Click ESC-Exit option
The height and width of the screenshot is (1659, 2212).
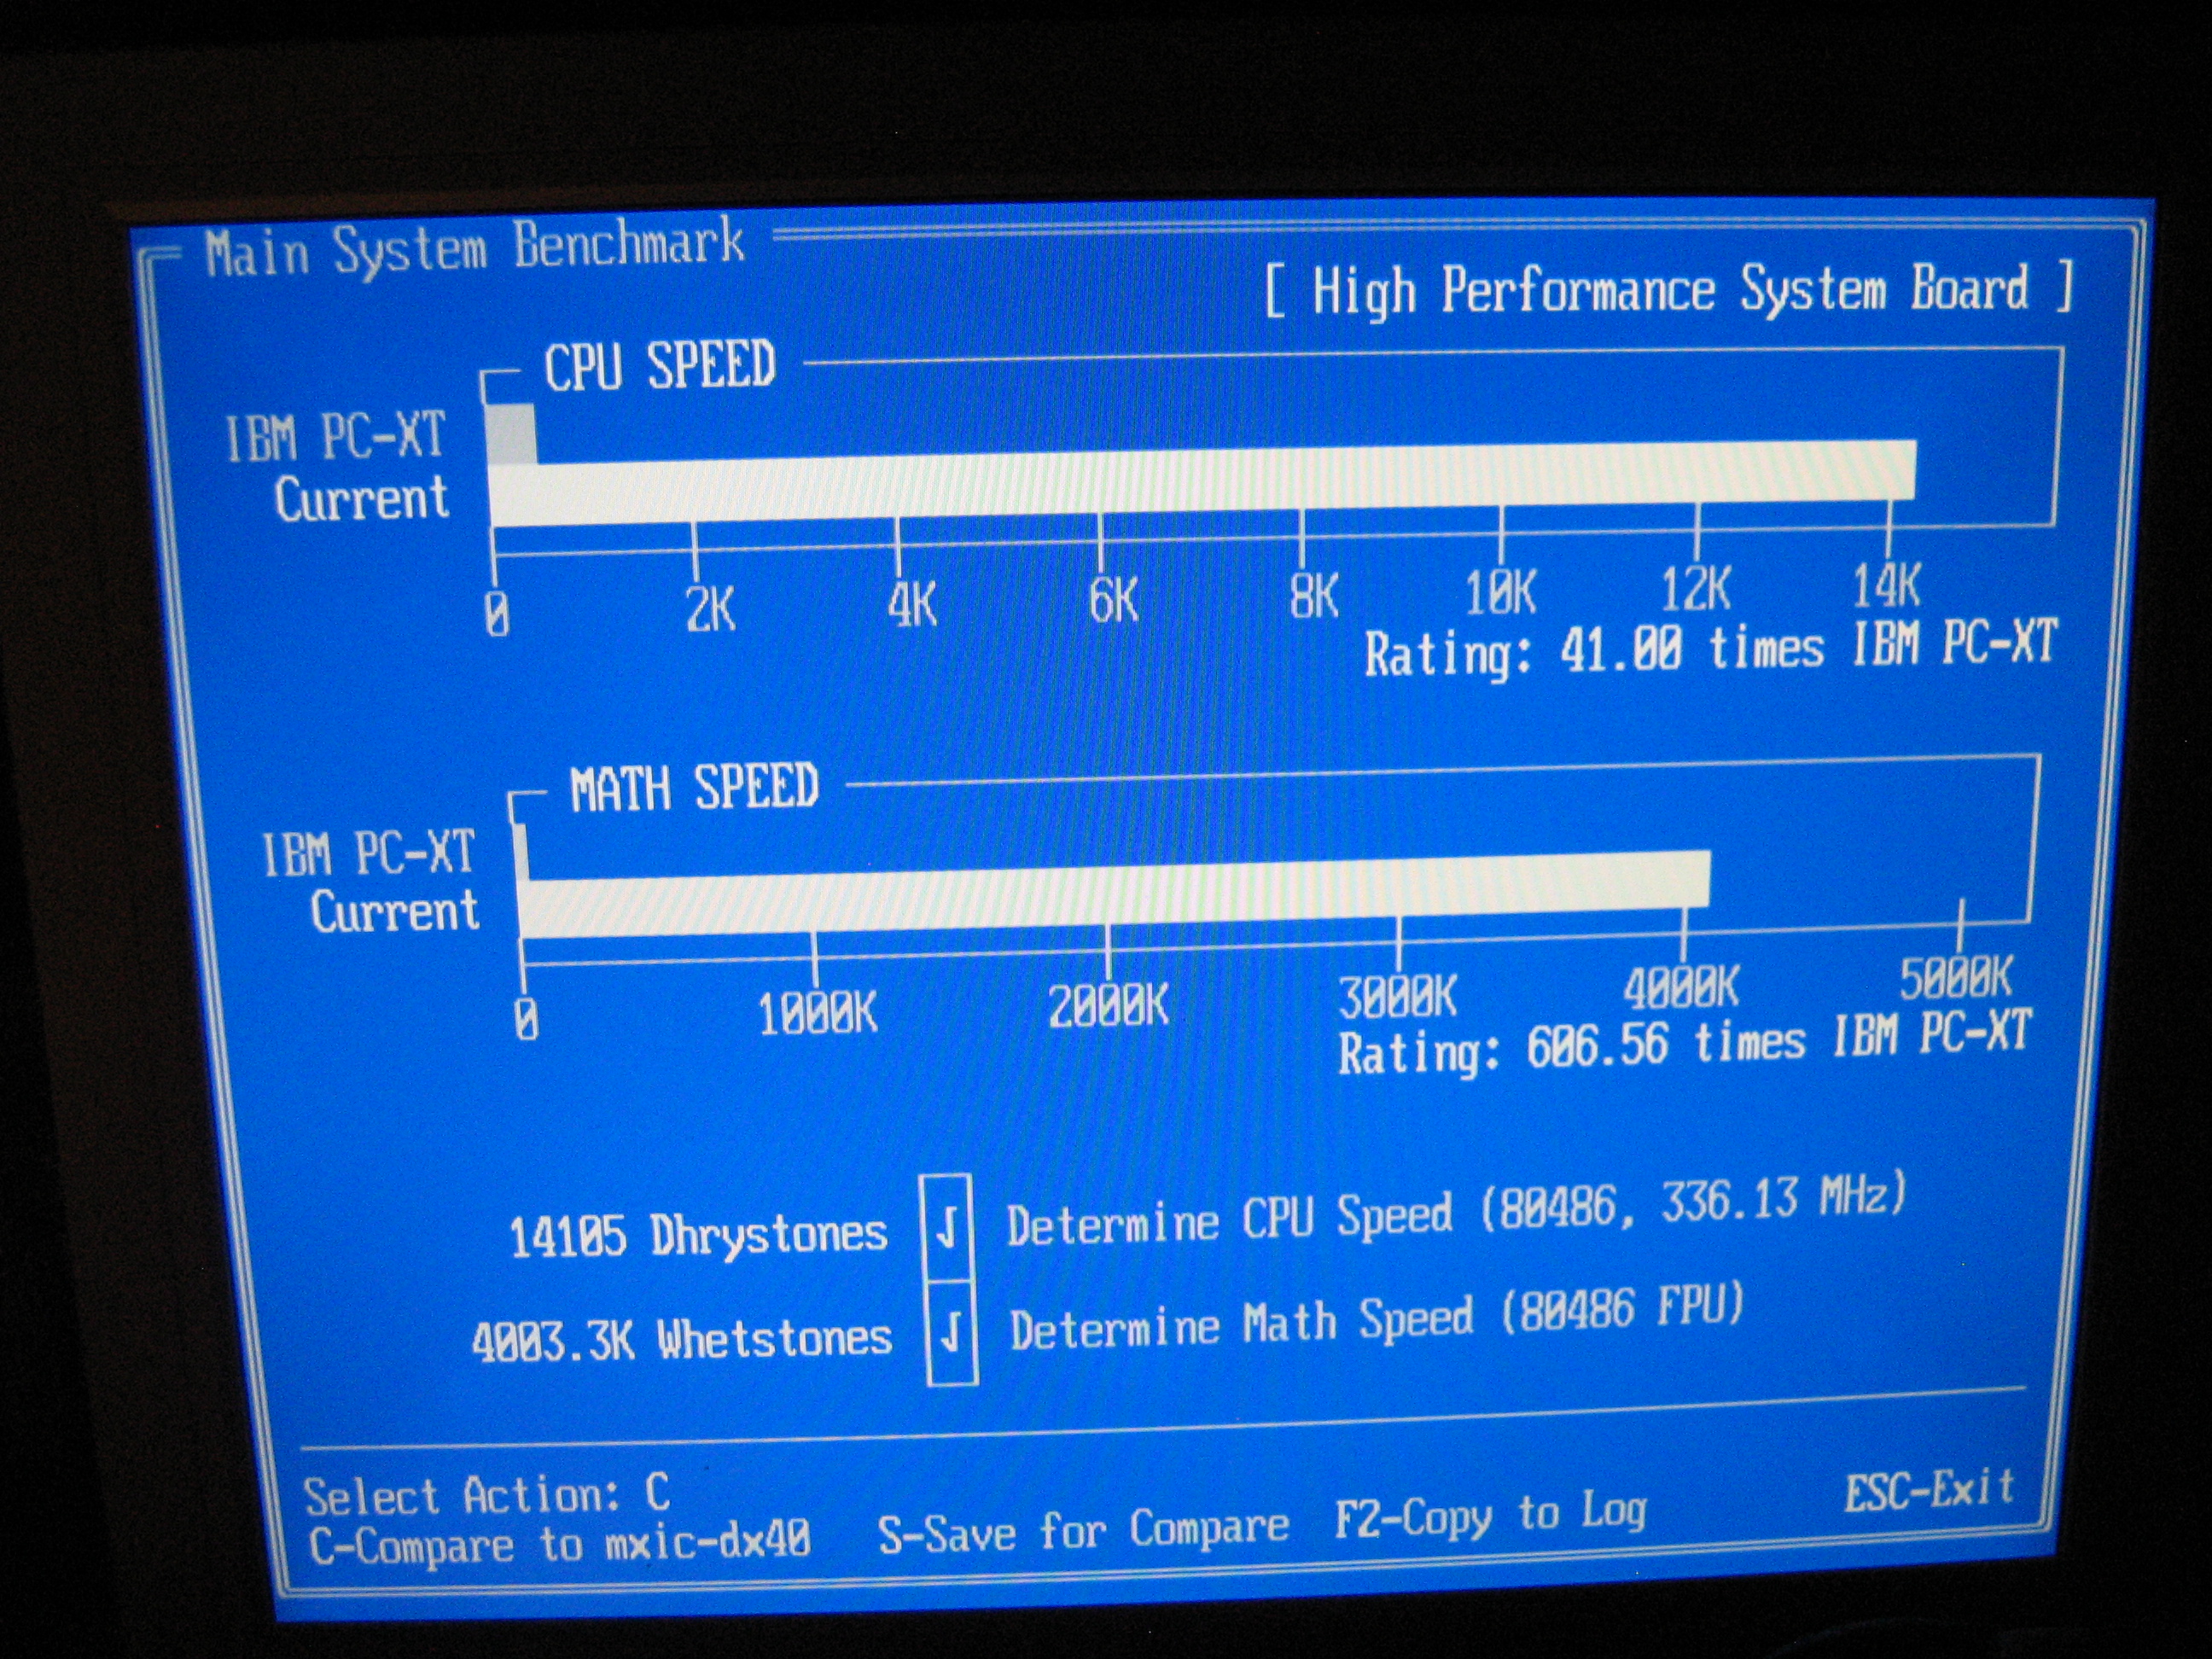click(x=1929, y=1490)
